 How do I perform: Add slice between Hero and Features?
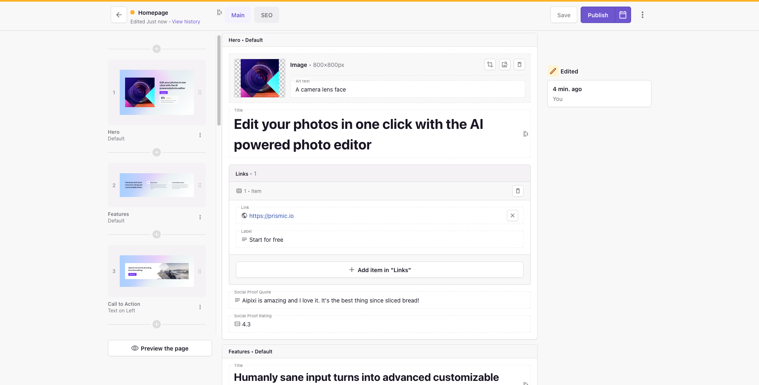pyautogui.click(x=157, y=152)
